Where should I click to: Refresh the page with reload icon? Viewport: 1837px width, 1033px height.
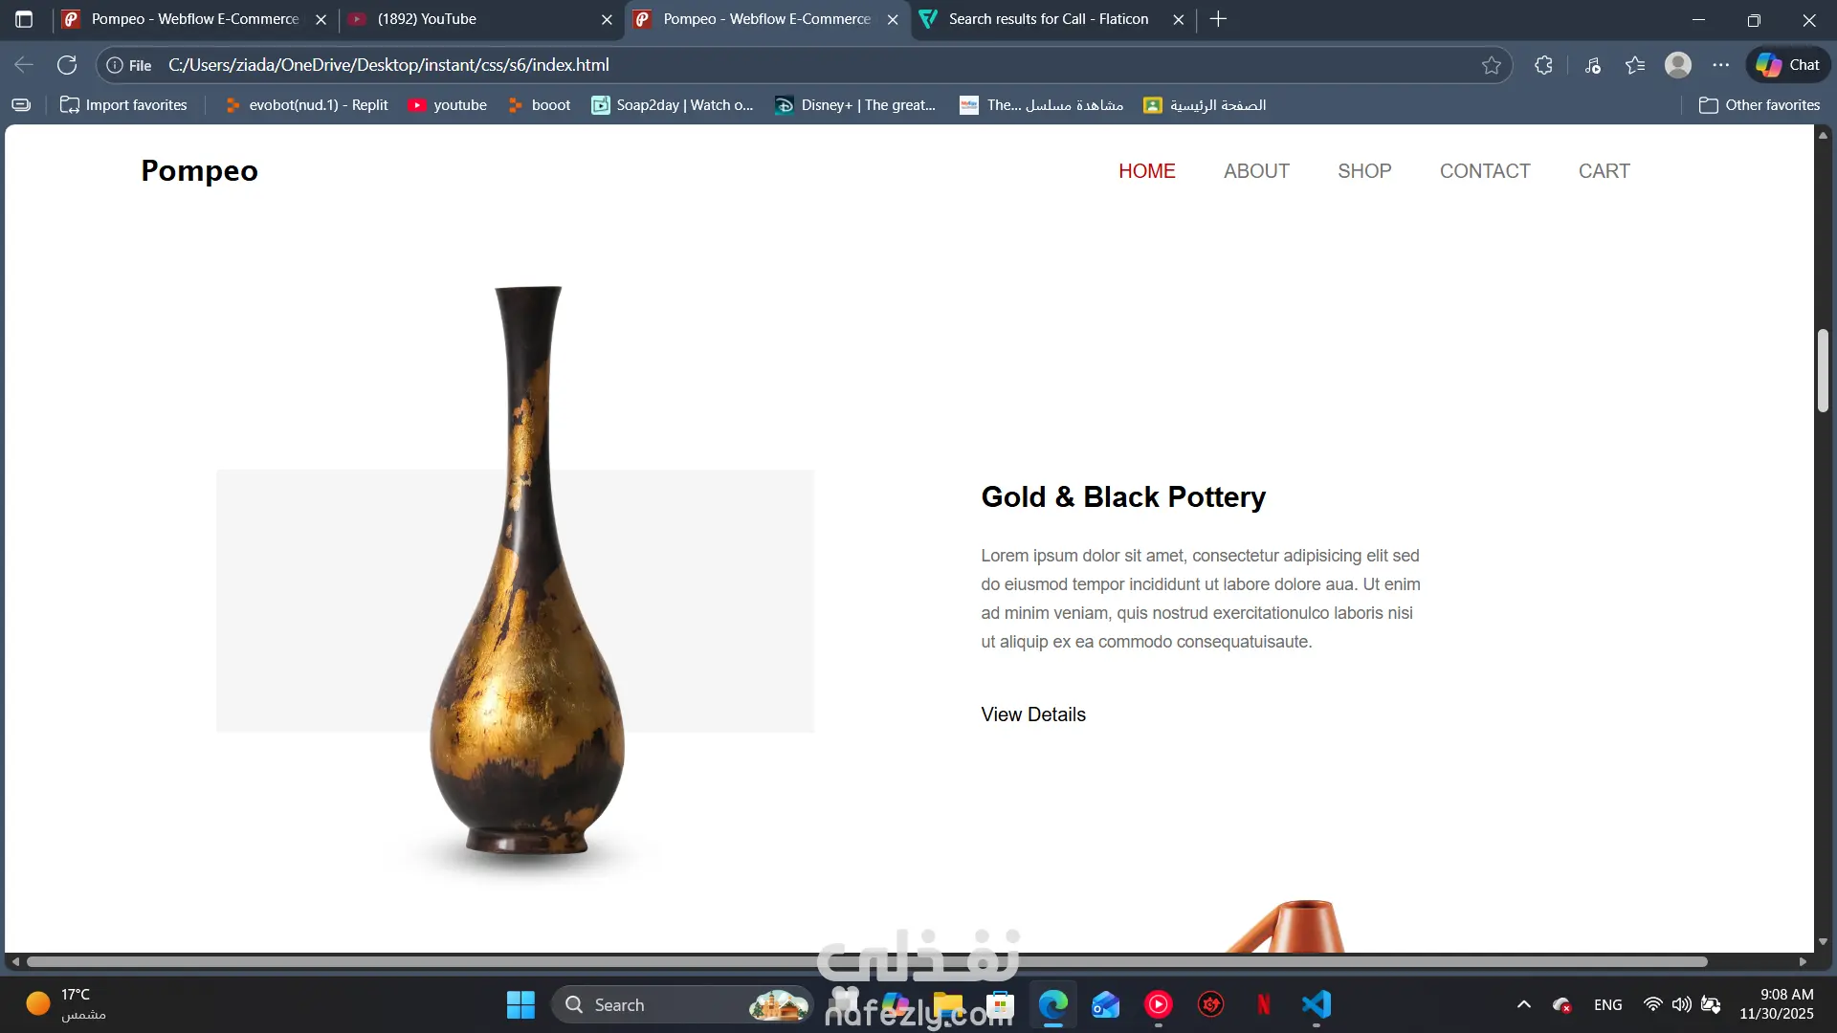67,65
